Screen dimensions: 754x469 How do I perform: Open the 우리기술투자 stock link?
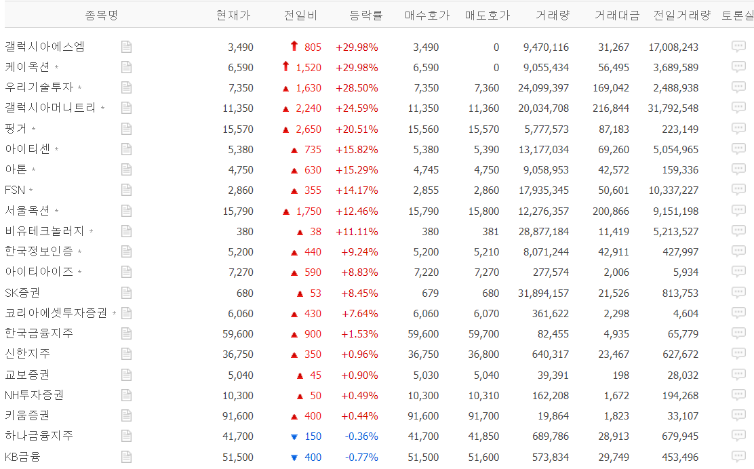39,87
